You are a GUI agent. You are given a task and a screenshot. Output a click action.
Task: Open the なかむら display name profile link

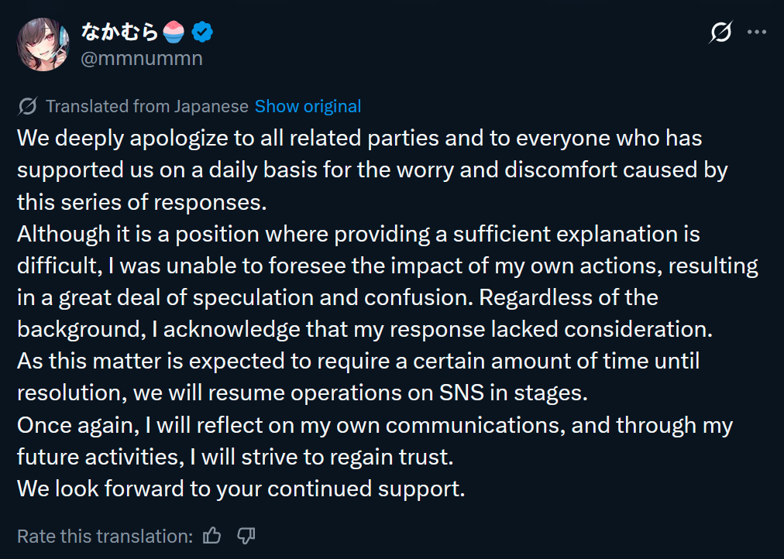(x=119, y=32)
